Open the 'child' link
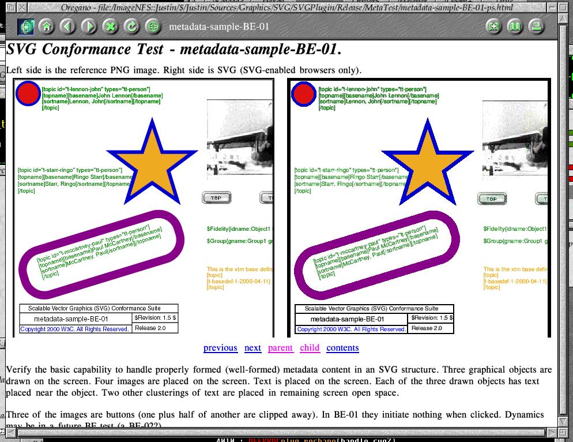This screenshot has height=442, width=573. pos(310,348)
